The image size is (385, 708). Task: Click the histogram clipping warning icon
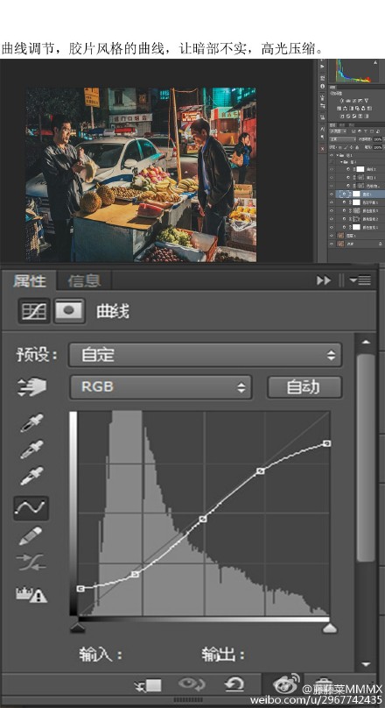31,594
